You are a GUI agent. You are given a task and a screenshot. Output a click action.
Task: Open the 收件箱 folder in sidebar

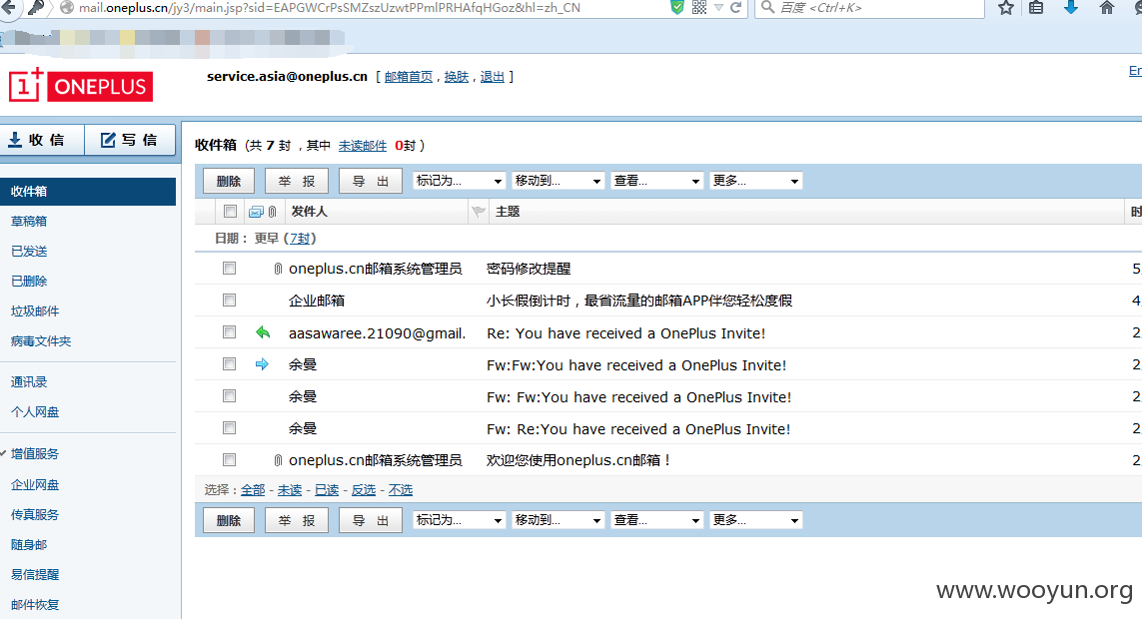87,192
